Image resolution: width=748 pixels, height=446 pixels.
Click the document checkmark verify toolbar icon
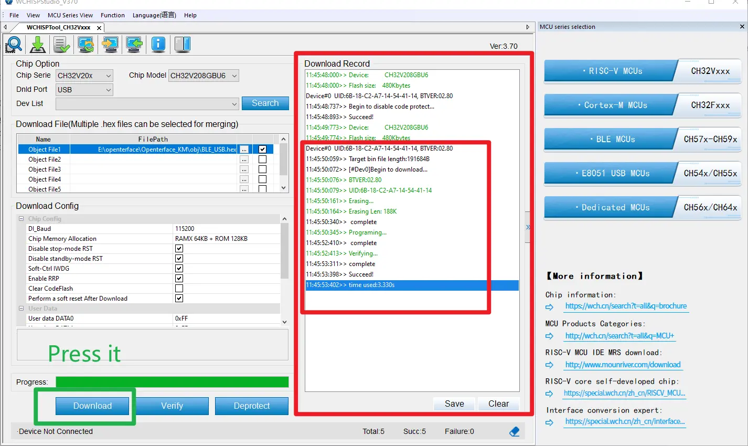point(61,45)
